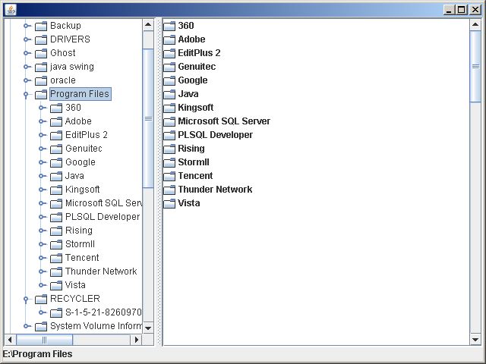Expand the Tencent node under Program Files
Image resolution: width=486 pixels, height=364 pixels.
43,258
